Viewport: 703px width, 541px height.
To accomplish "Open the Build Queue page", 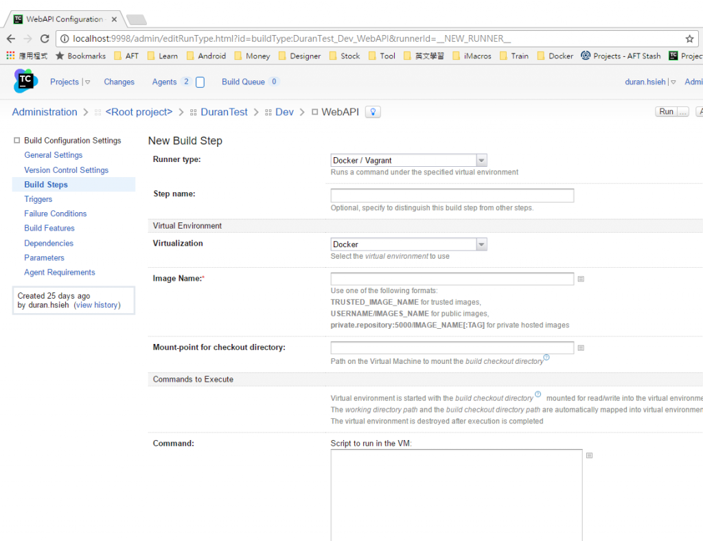I will click(x=243, y=82).
